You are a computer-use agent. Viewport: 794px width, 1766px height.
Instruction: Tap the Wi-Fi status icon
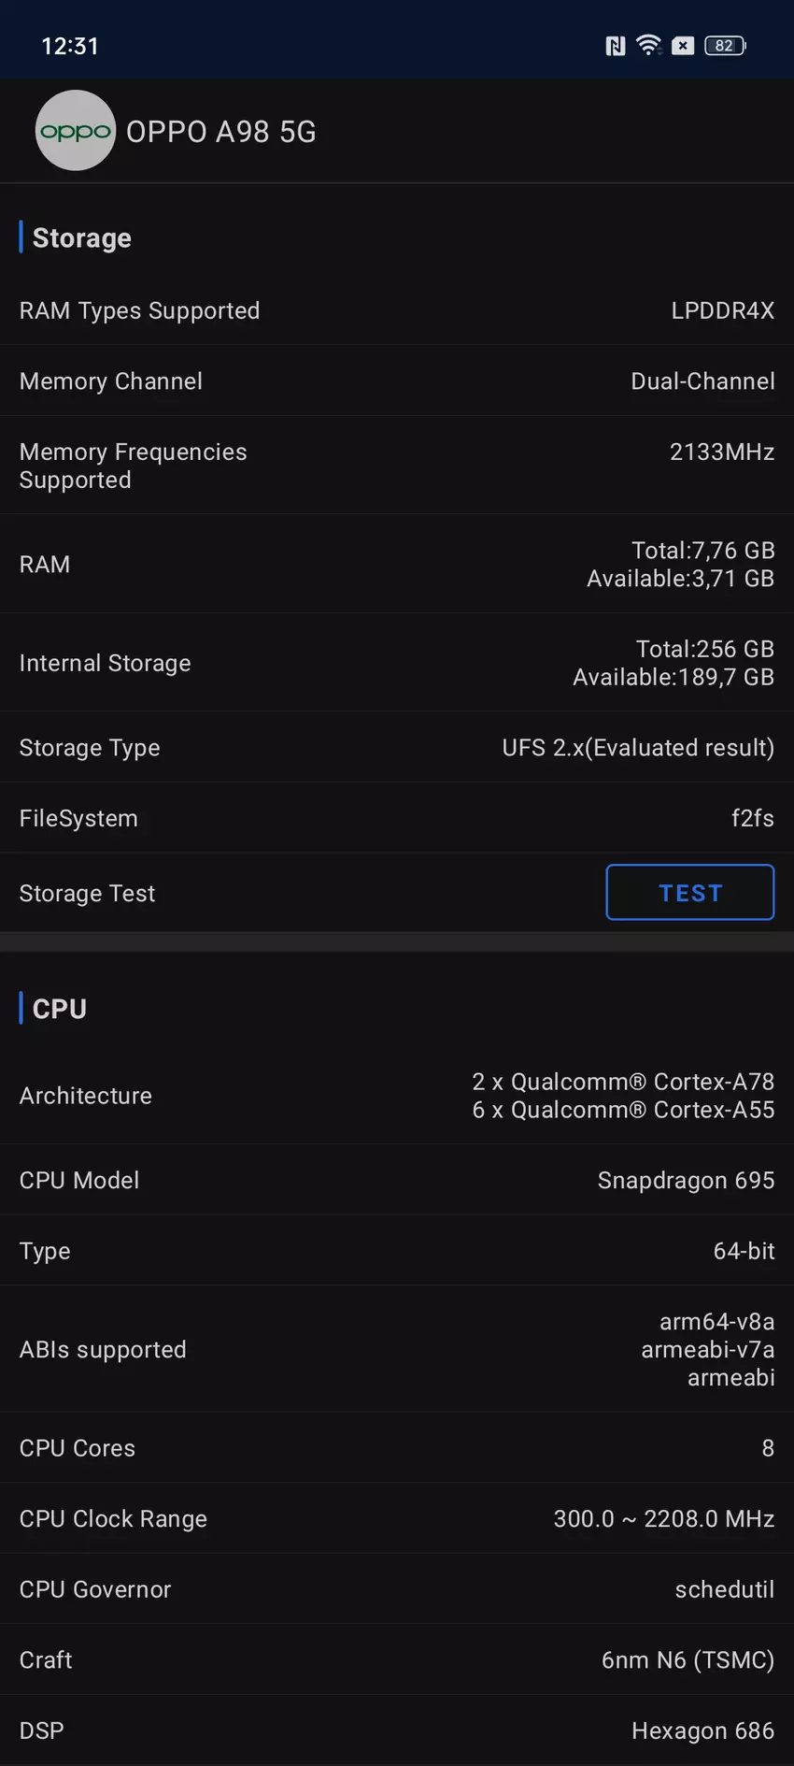click(x=648, y=45)
